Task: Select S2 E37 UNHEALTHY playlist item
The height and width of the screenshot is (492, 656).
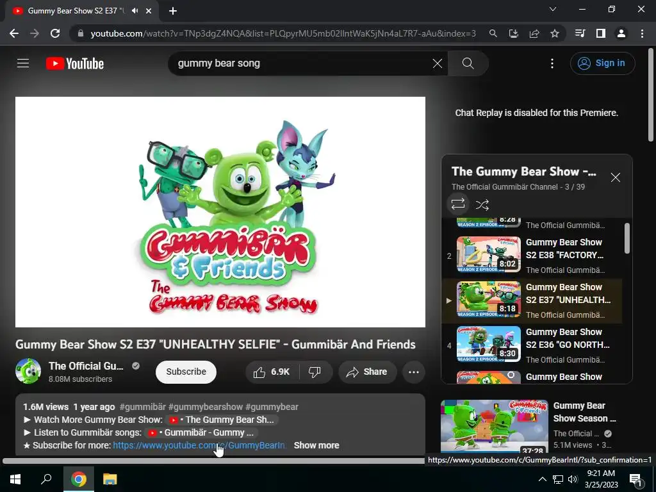Action: click(531, 300)
